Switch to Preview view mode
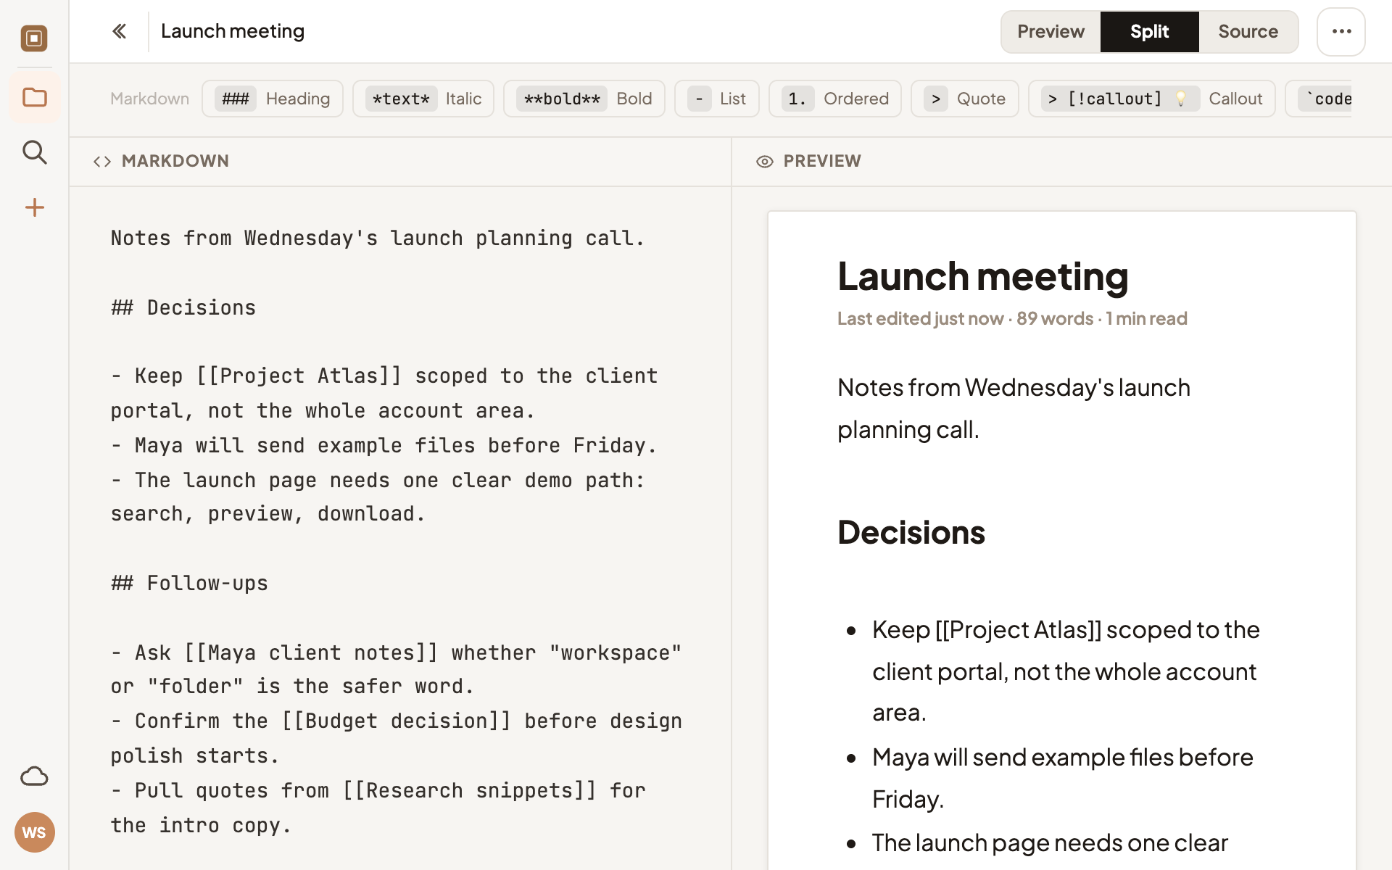 click(1051, 32)
